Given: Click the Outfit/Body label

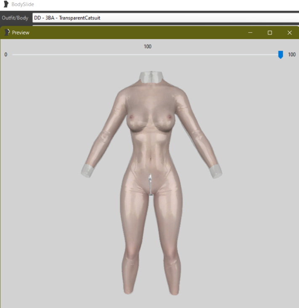Looking at the screenshot, I should [15, 18].
